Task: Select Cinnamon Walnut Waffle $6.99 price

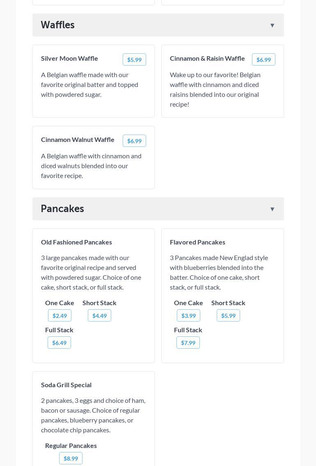Action: tap(134, 141)
